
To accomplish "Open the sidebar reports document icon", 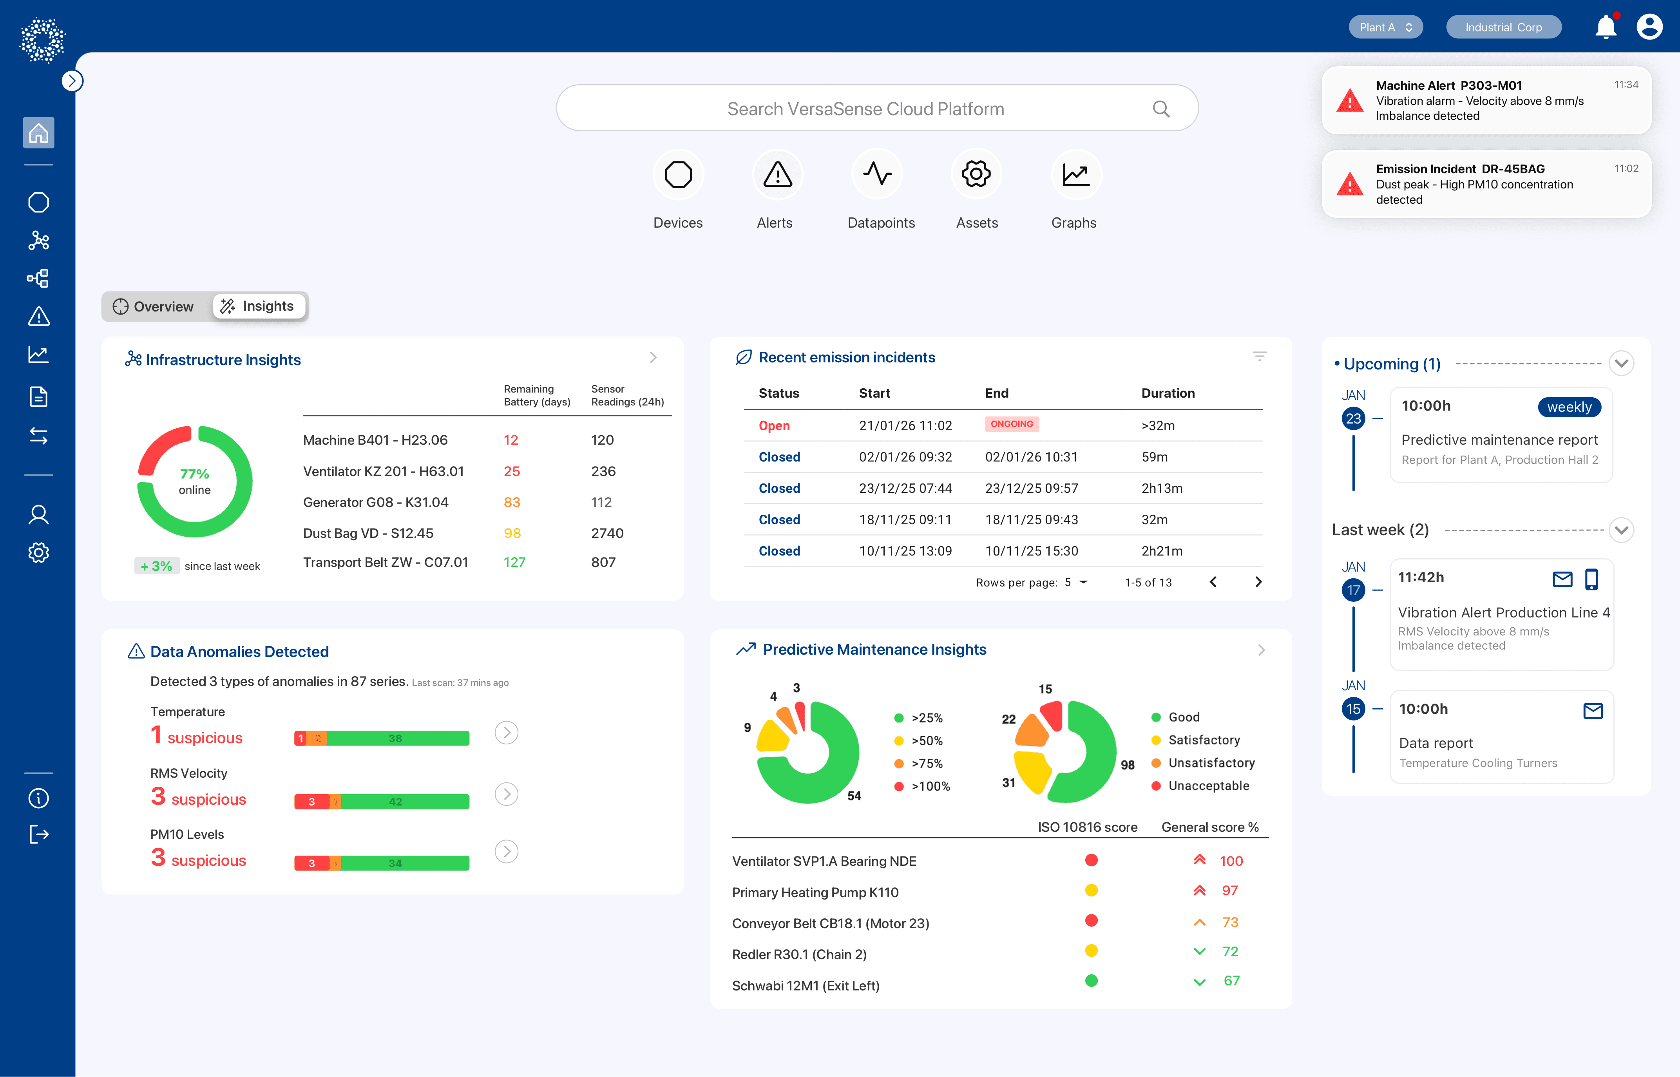I will (38, 396).
